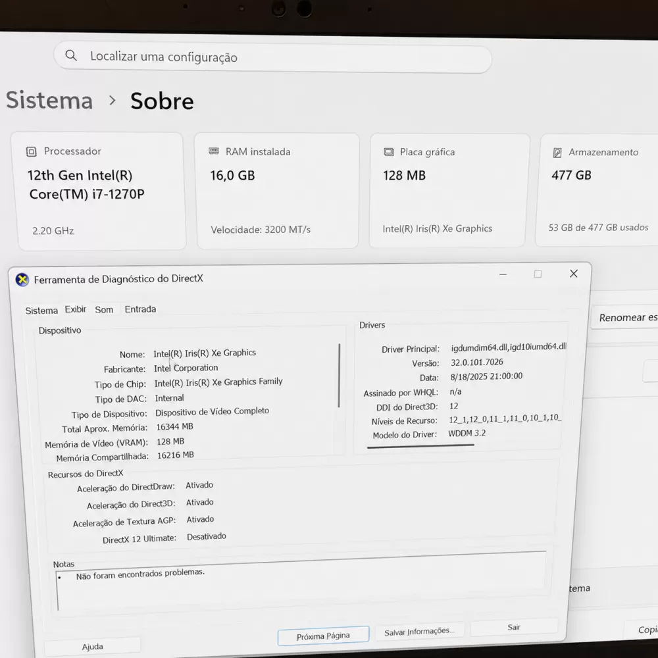
Task: Focus the Localizar uma configuração search field
Action: [273, 57]
